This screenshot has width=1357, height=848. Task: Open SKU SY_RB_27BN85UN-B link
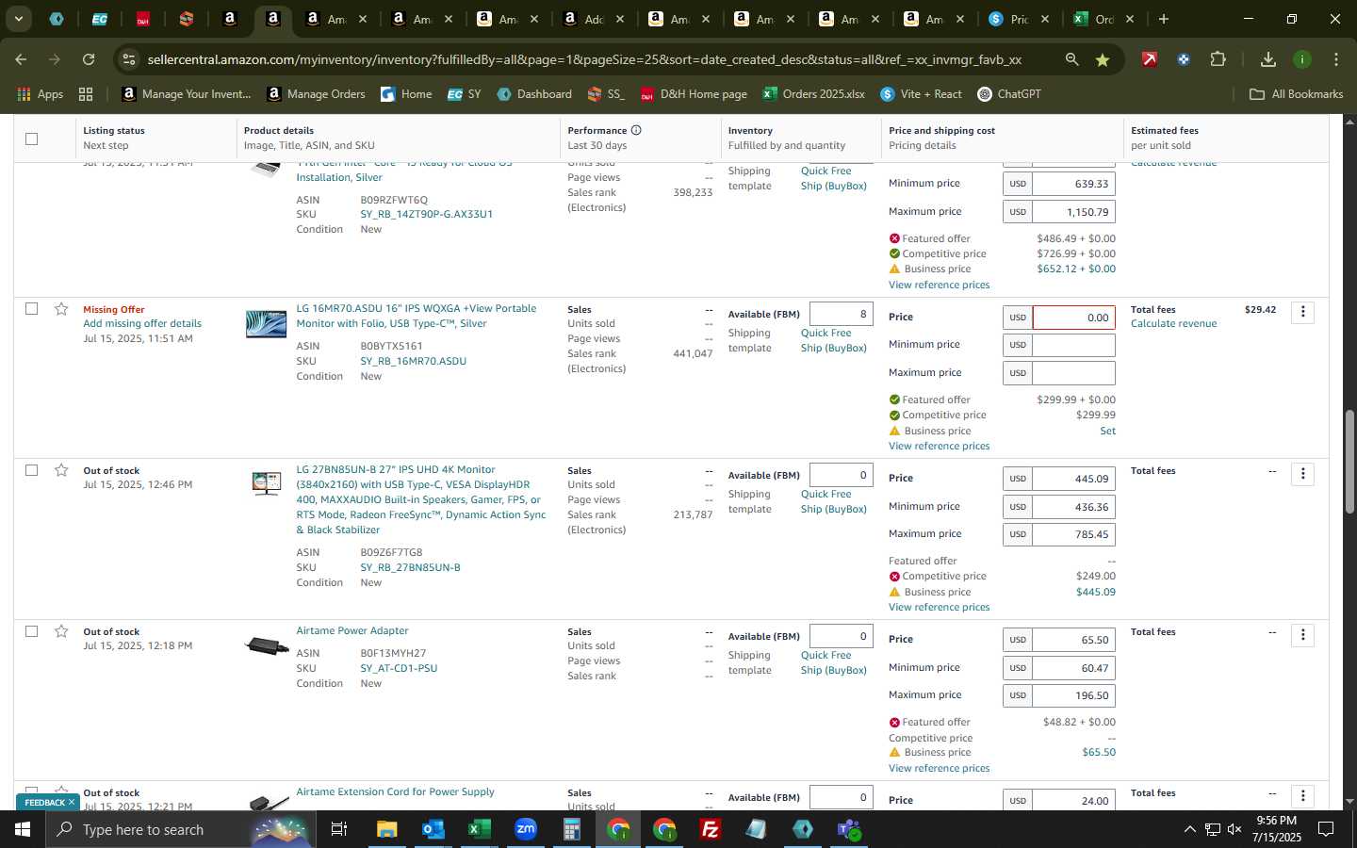pos(410,567)
